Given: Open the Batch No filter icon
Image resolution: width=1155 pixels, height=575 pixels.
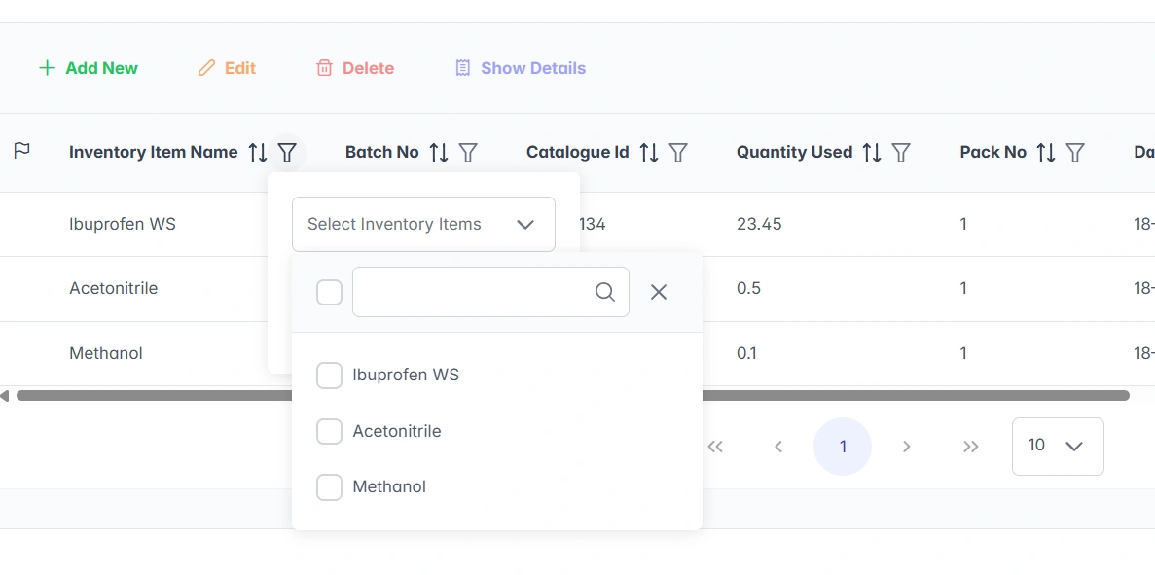Looking at the screenshot, I should click(x=468, y=153).
